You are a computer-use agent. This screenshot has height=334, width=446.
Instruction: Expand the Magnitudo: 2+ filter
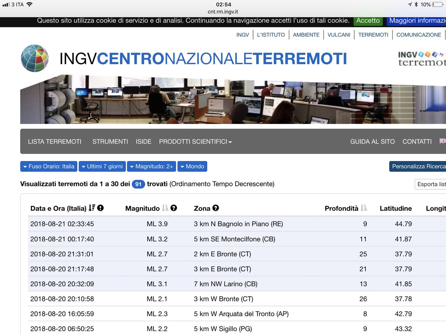(152, 166)
